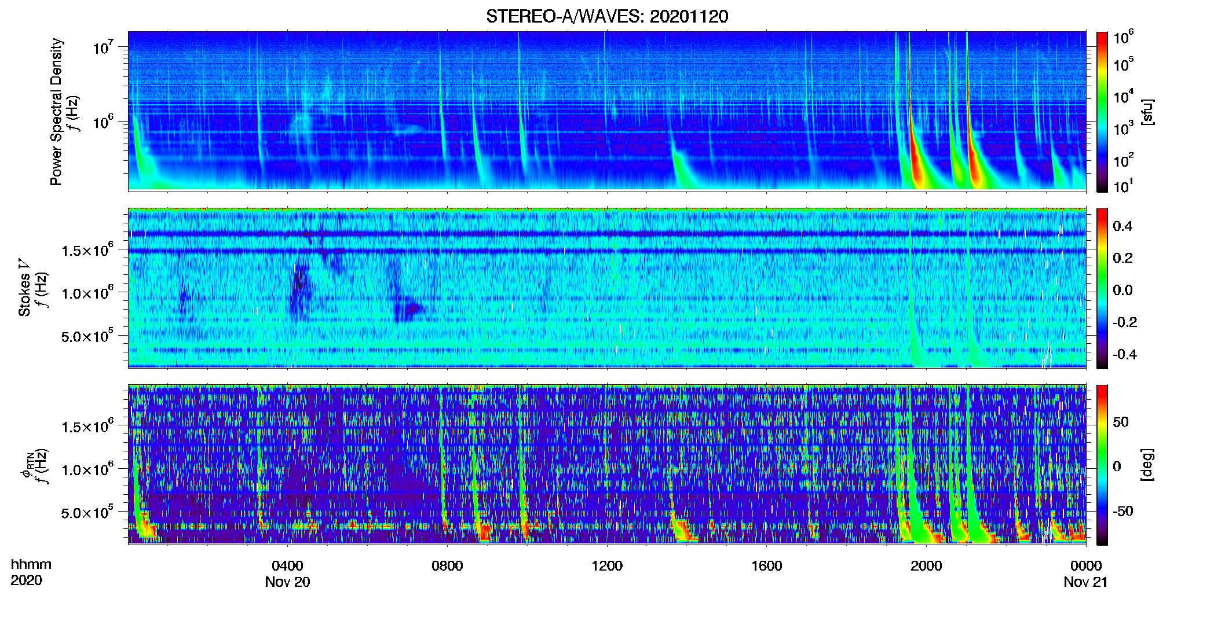Click the power spectral density color bar
The height and width of the screenshot is (625, 1214).
coord(1102,112)
